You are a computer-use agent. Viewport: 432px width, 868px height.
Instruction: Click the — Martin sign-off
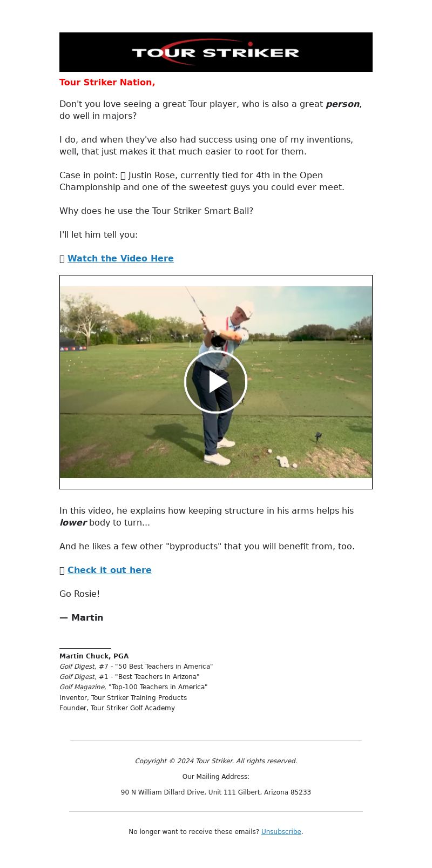click(x=82, y=618)
